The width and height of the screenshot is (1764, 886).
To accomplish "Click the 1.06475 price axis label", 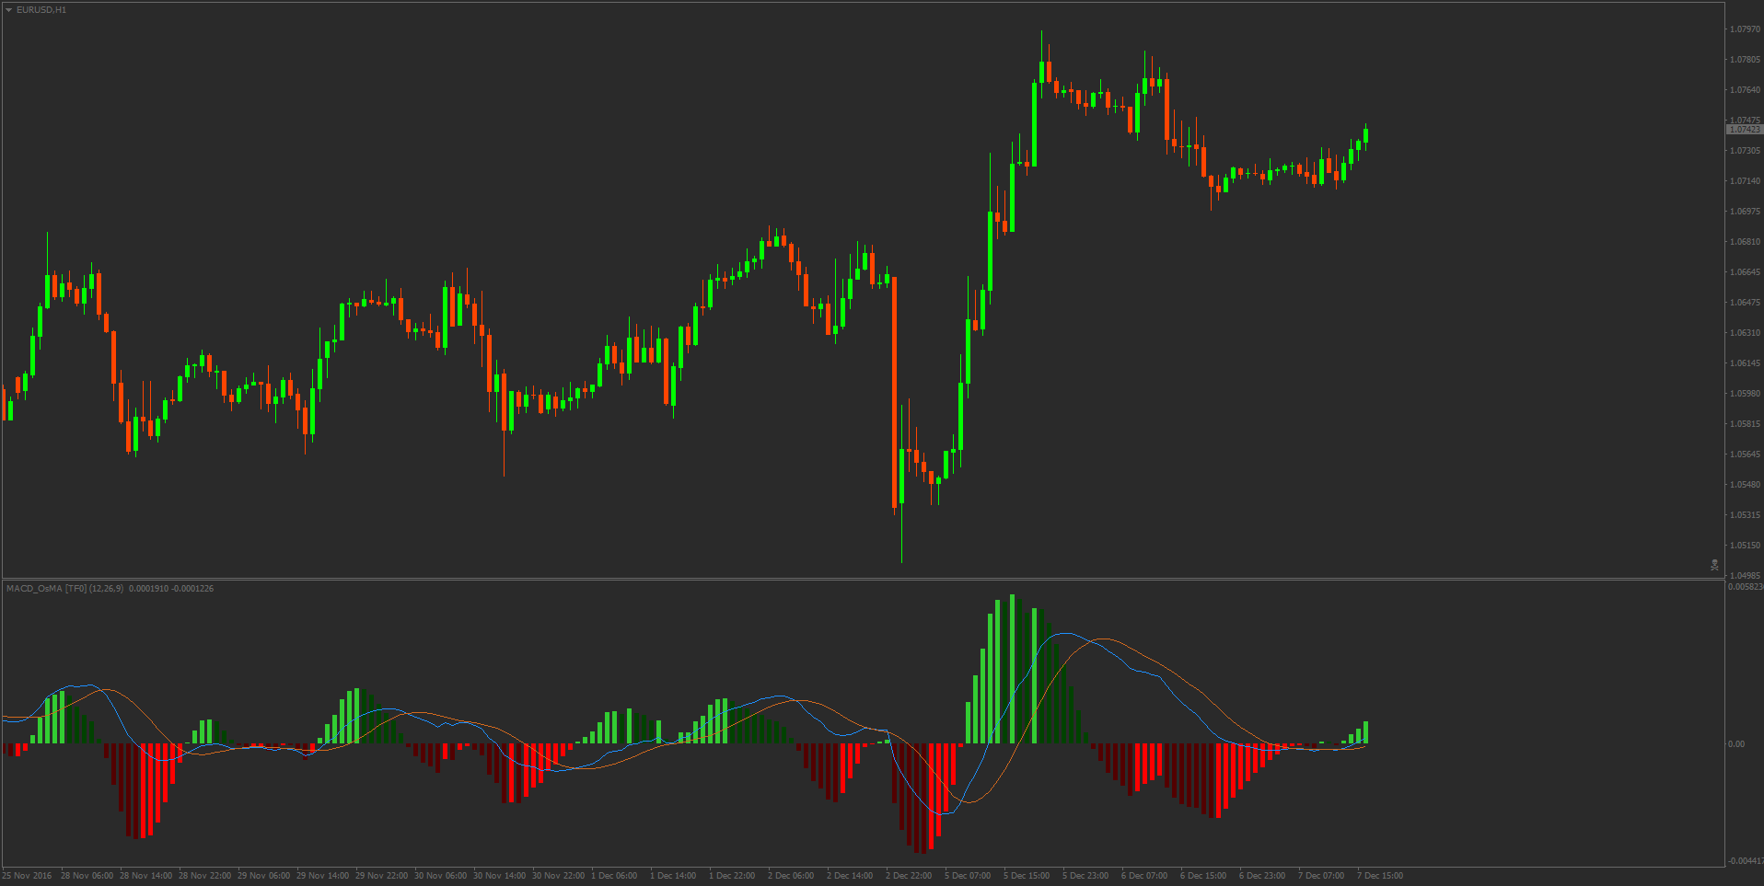I will point(1745,303).
